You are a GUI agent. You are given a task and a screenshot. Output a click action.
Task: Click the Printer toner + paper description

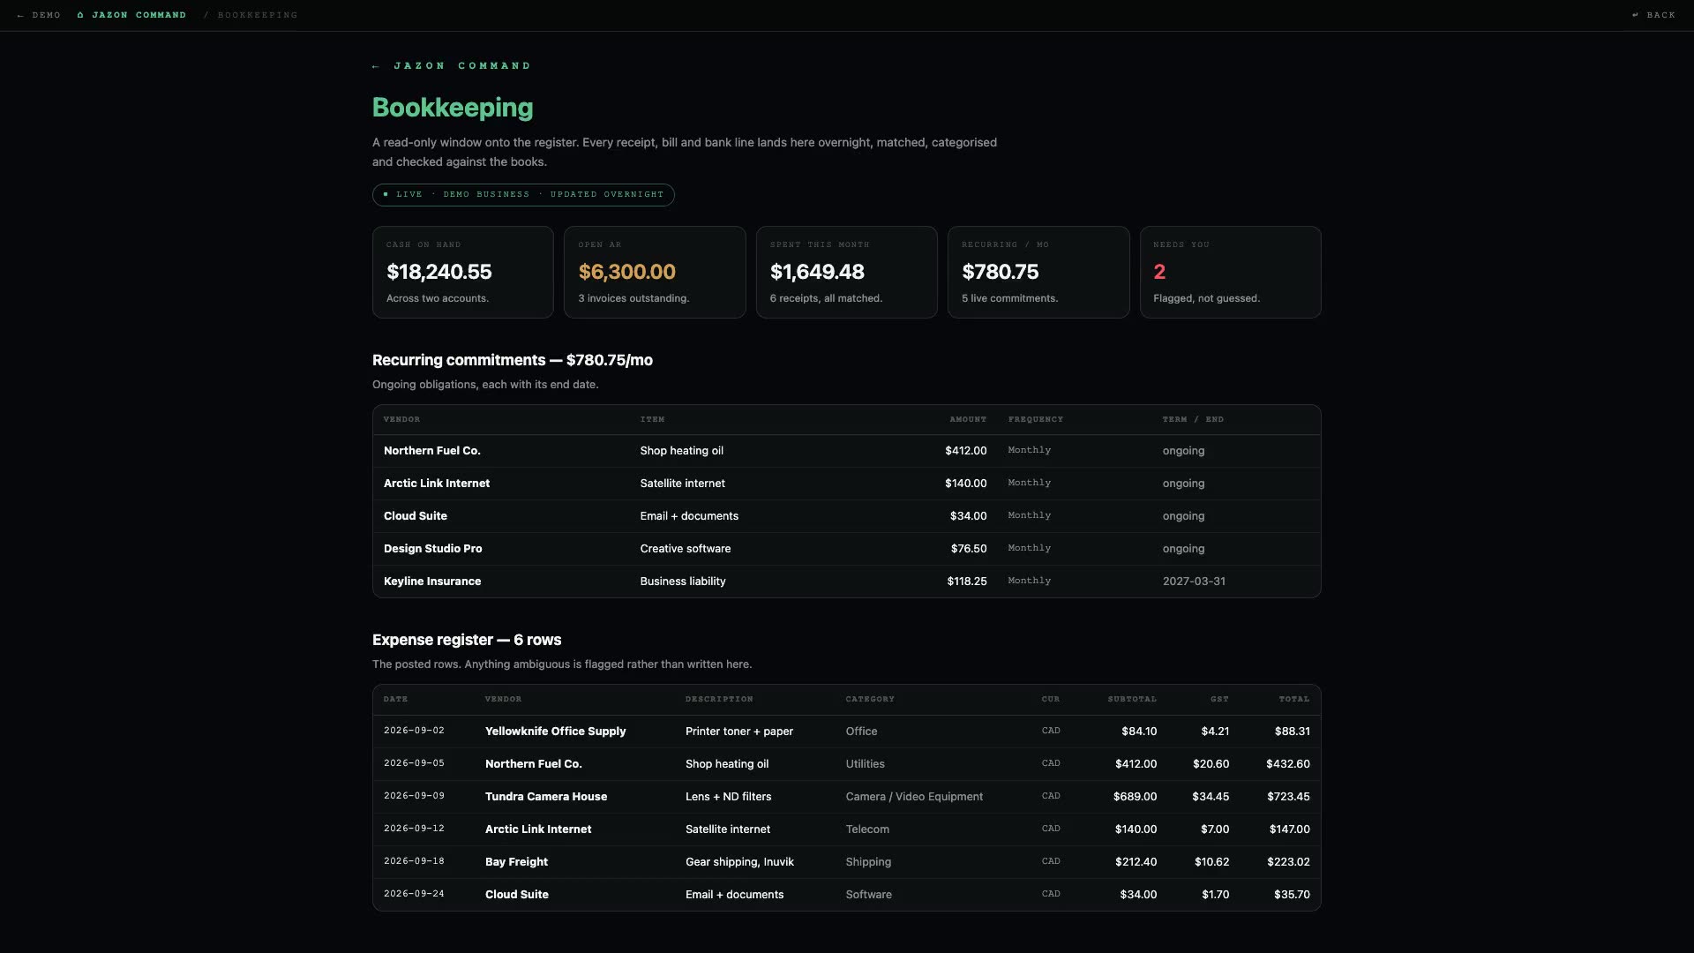pos(739,732)
